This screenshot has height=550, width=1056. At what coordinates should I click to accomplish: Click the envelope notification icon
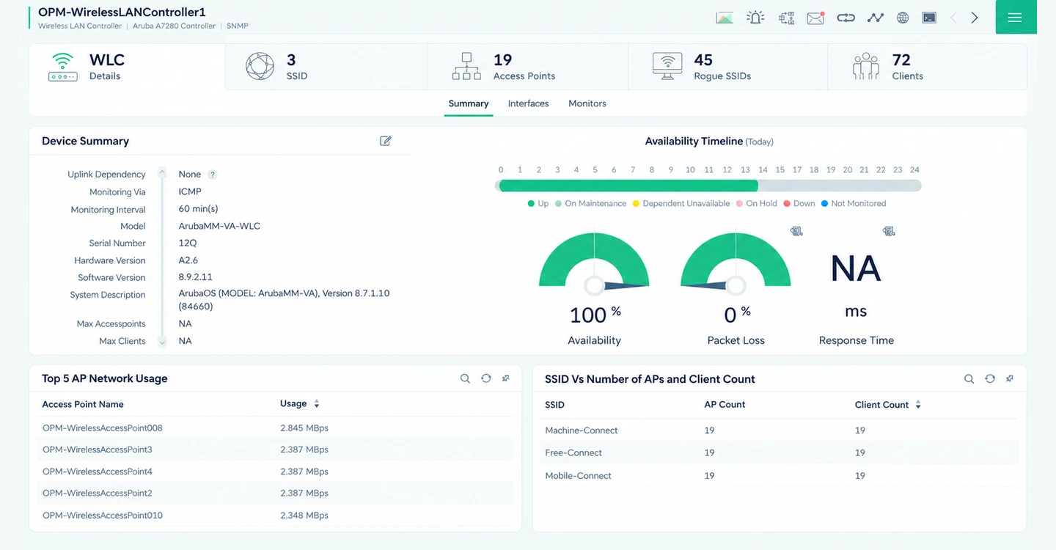coord(815,18)
